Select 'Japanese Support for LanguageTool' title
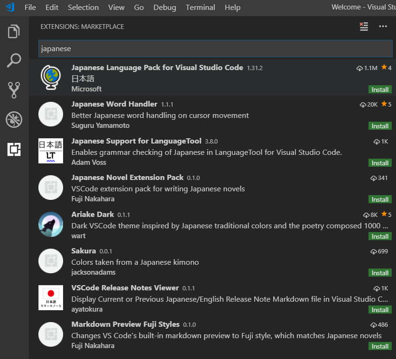Viewport: 396px width, 359px height. 137,141
